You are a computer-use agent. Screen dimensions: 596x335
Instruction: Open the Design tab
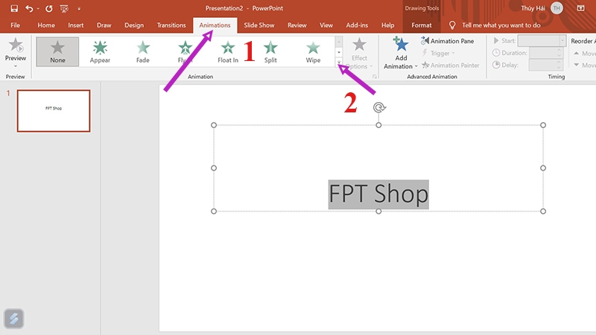point(134,25)
